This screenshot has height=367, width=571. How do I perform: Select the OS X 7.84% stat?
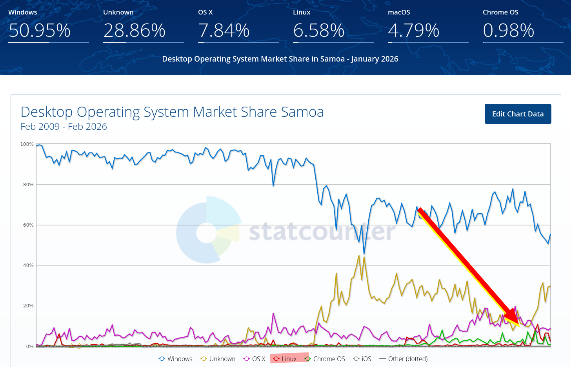tap(224, 30)
